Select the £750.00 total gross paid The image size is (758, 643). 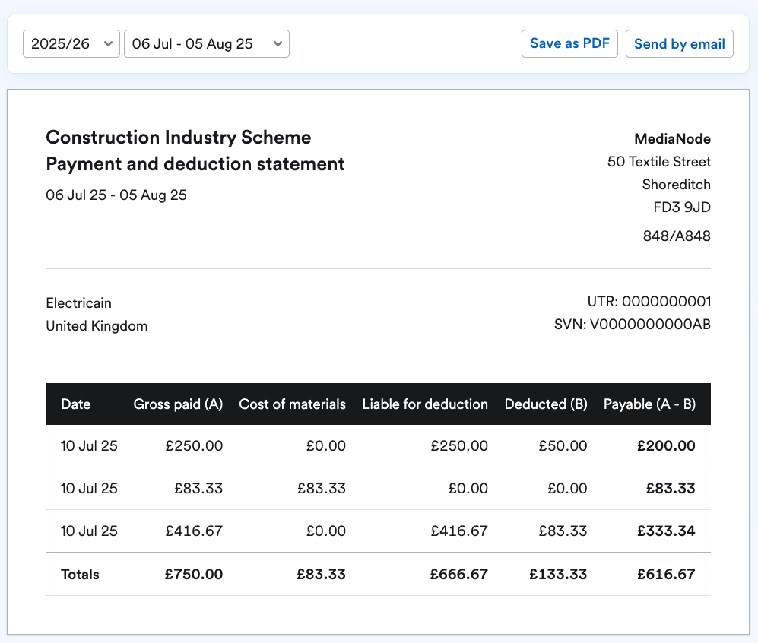pyautogui.click(x=194, y=575)
